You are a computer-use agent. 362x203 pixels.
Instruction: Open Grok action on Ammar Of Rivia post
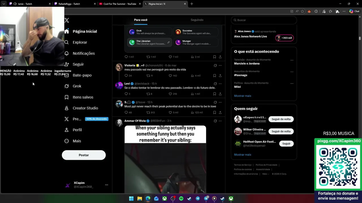[x=215, y=121]
